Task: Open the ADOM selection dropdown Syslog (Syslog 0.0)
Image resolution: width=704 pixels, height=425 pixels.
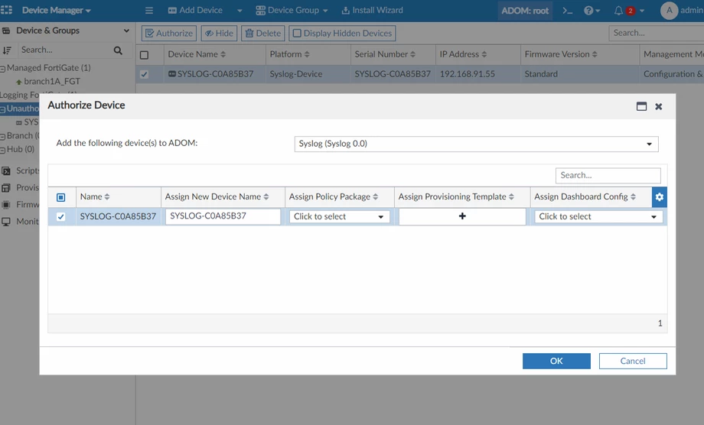Action: click(x=477, y=144)
